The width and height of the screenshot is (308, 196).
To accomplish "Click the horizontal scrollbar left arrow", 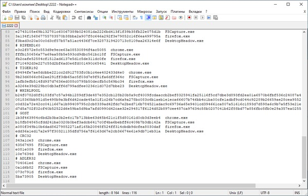I will pyautogui.click(x=4, y=186).
